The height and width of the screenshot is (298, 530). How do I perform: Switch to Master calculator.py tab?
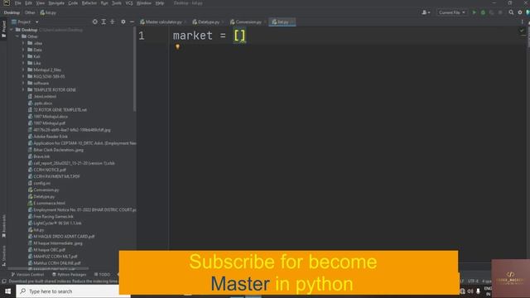pyautogui.click(x=164, y=22)
